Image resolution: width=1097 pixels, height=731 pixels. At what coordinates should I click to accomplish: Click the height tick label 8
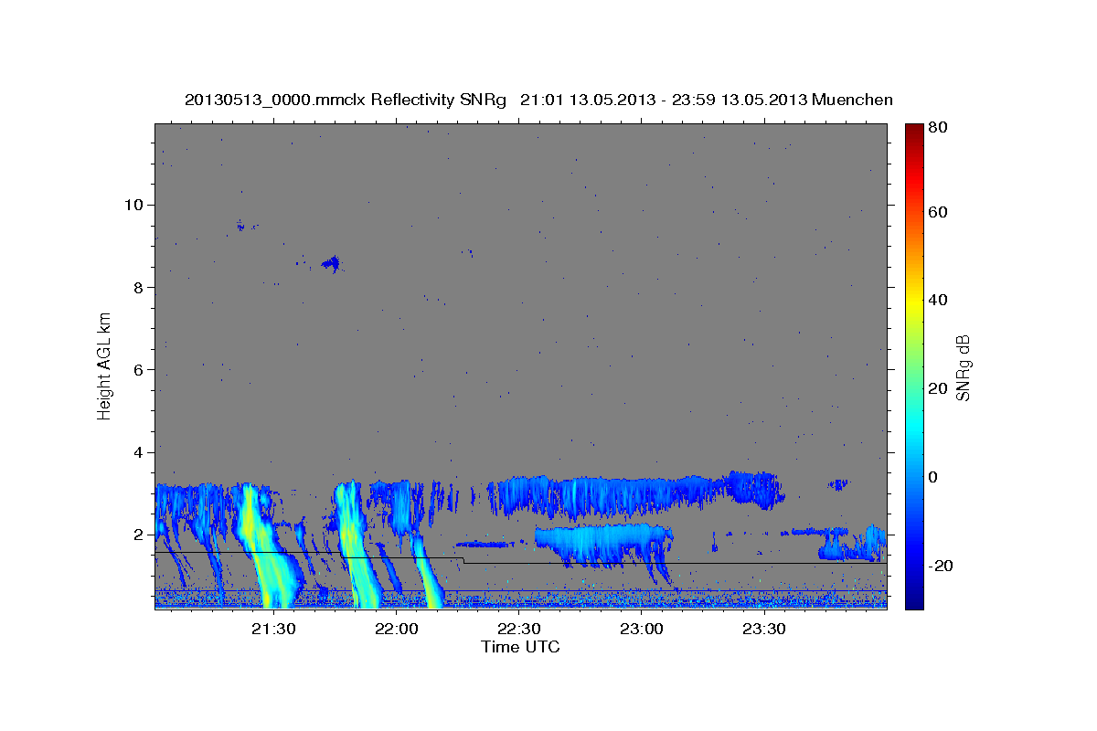pos(137,287)
